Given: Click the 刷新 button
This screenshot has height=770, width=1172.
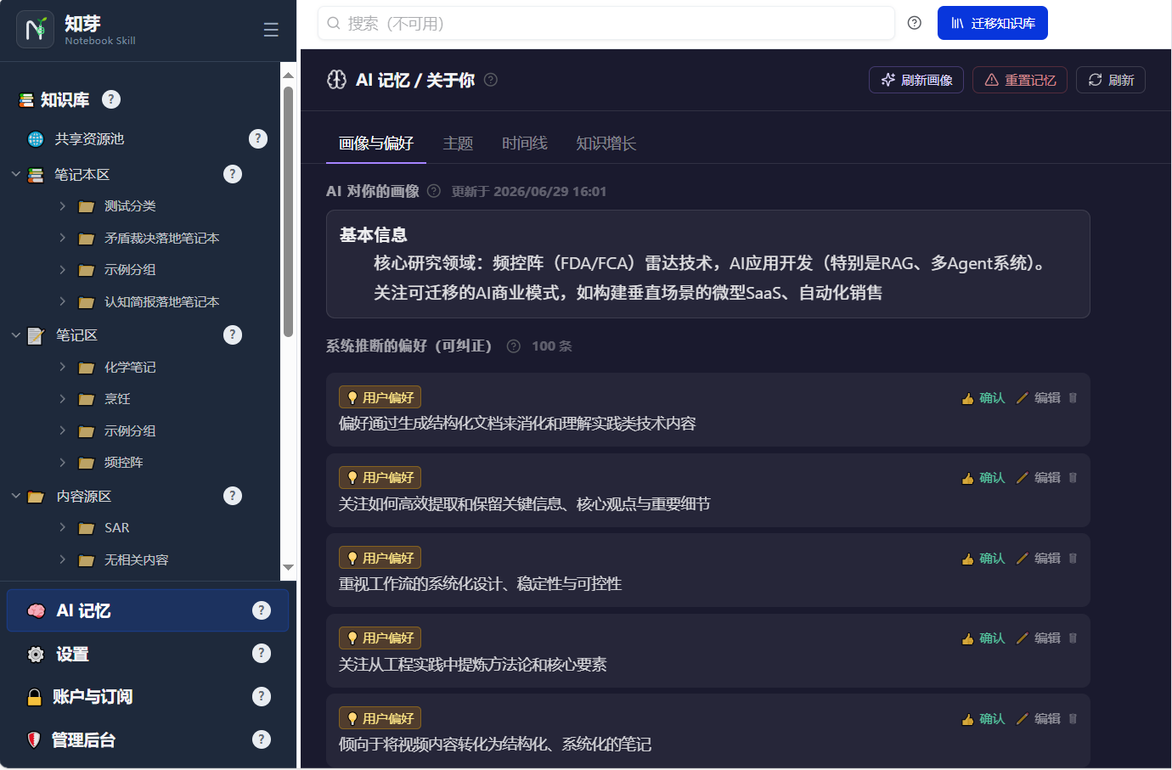Looking at the screenshot, I should coord(1111,80).
